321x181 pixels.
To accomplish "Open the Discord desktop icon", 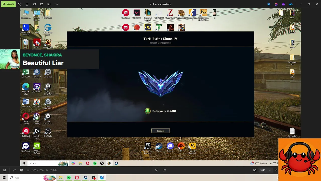I will [x=170, y=147].
